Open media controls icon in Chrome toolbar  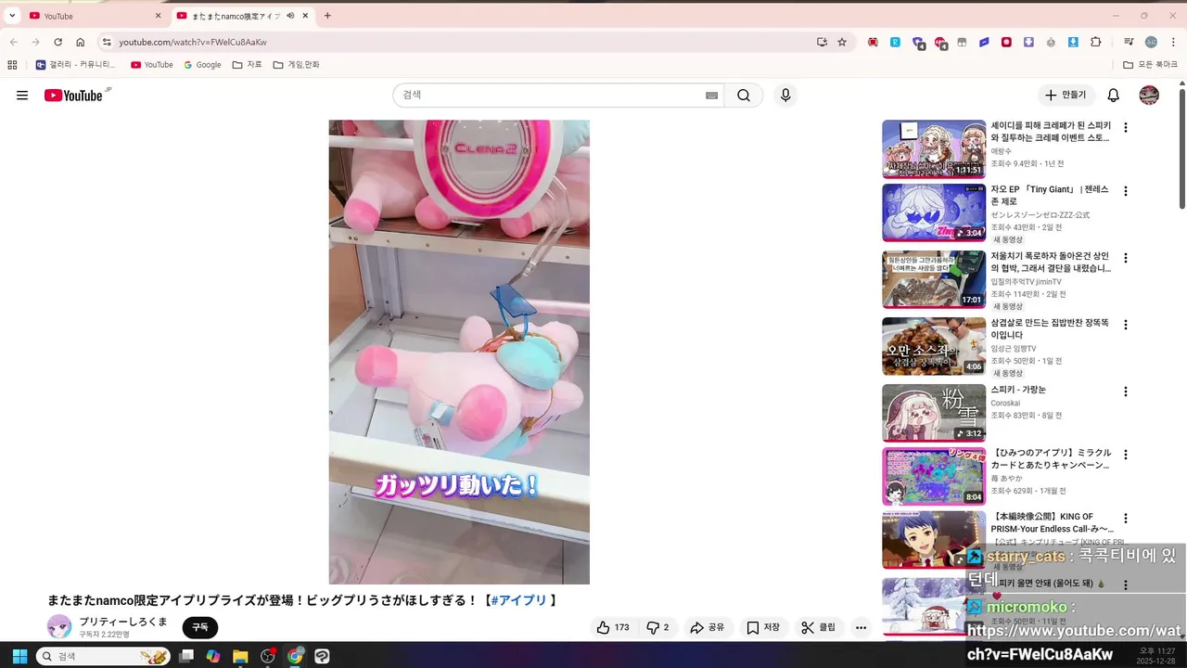(x=1129, y=42)
